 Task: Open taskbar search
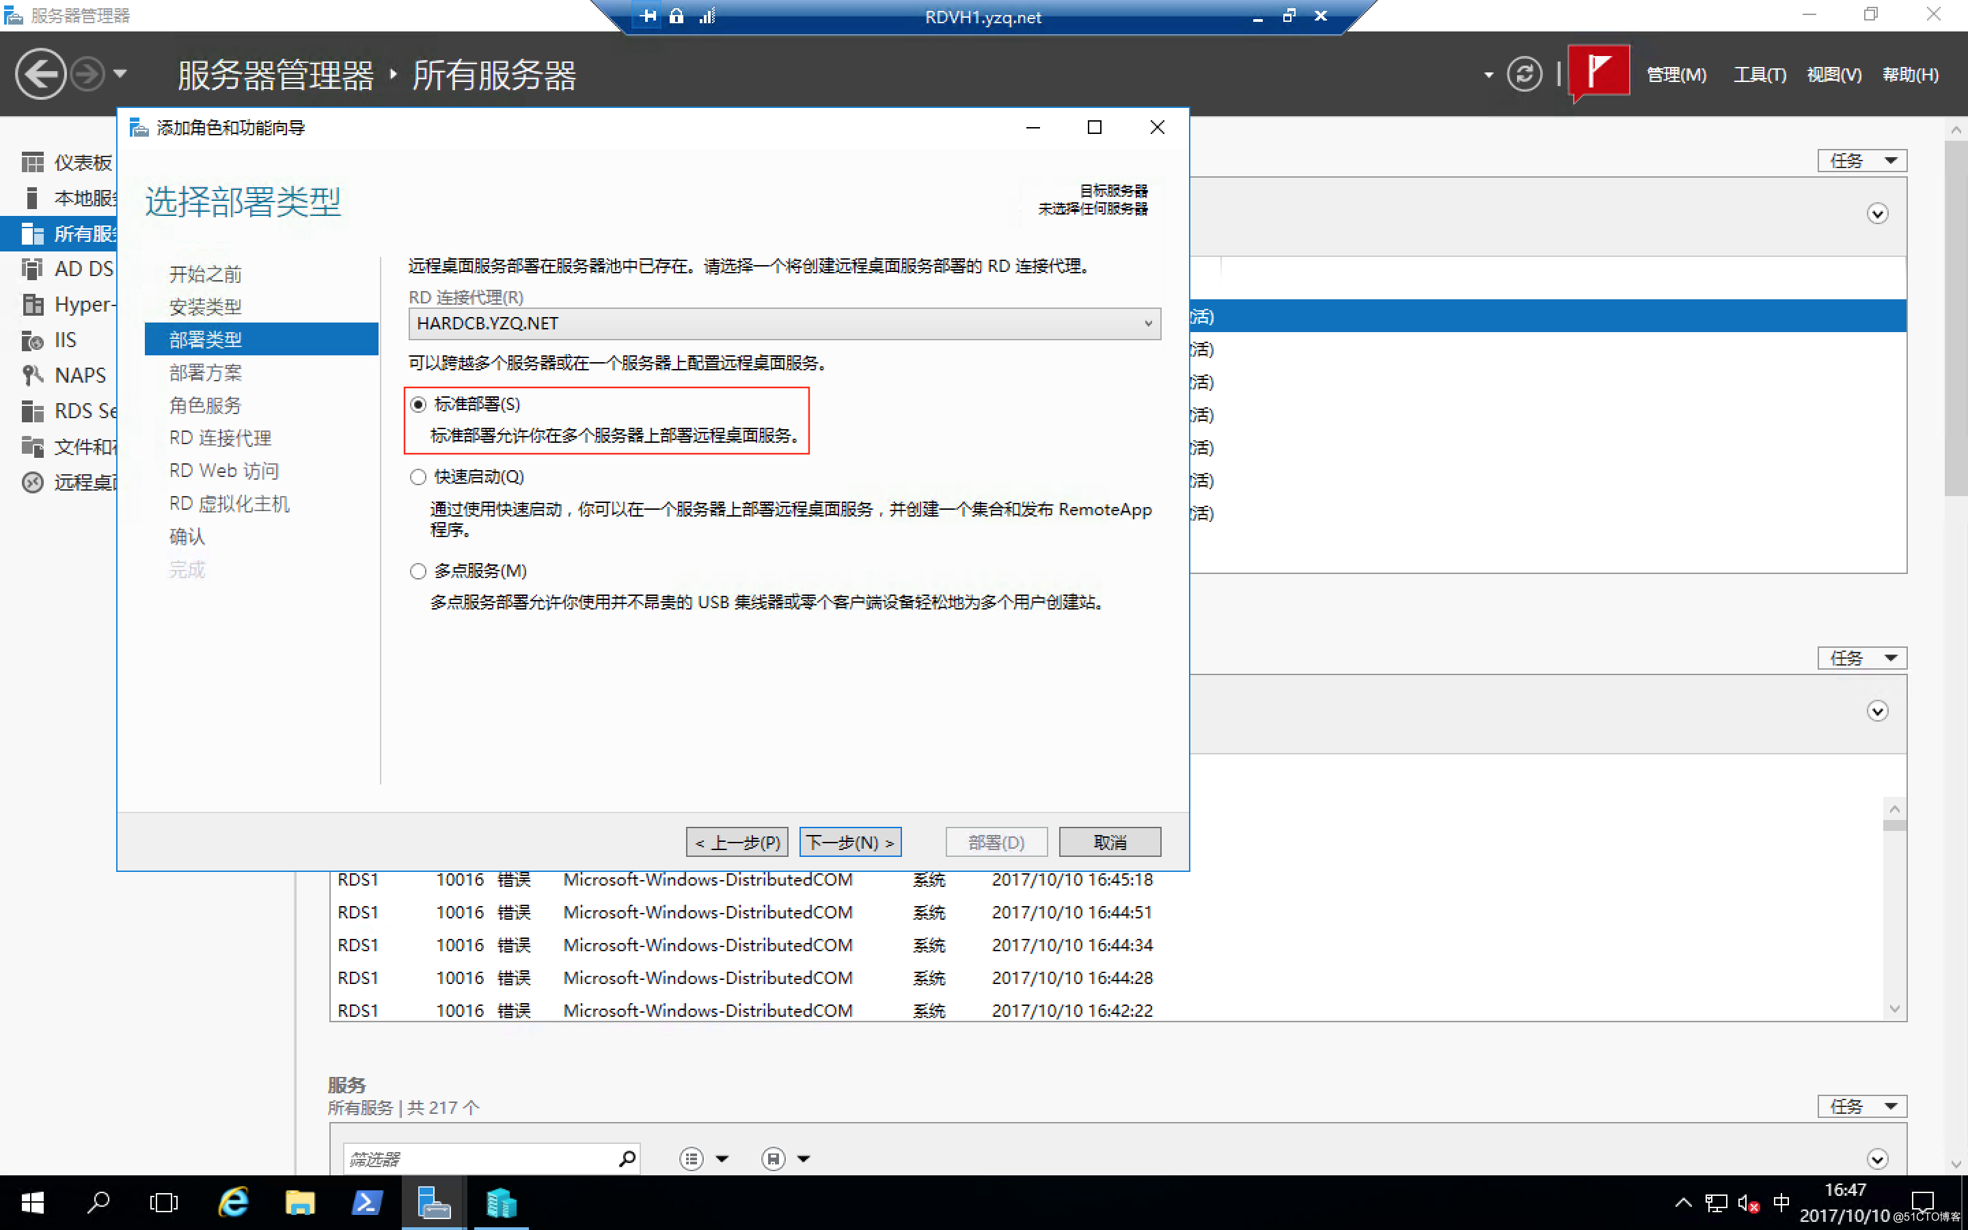[x=98, y=1203]
